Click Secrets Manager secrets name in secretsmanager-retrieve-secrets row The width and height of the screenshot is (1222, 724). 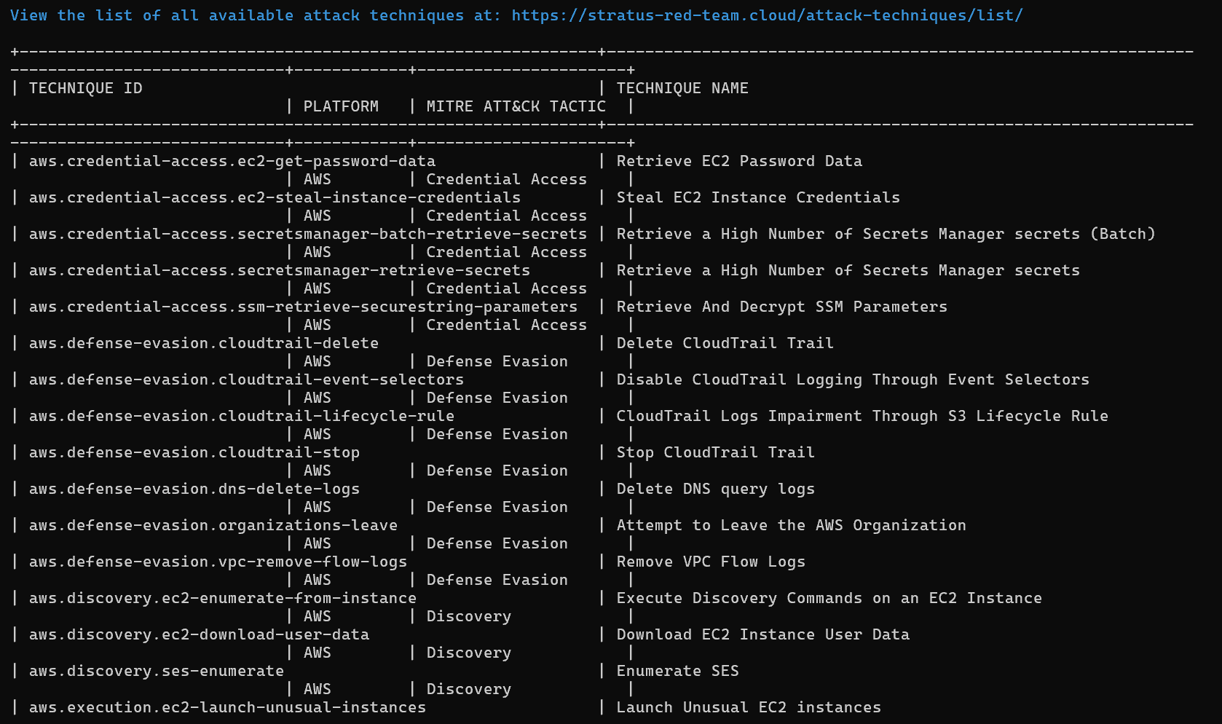click(848, 270)
